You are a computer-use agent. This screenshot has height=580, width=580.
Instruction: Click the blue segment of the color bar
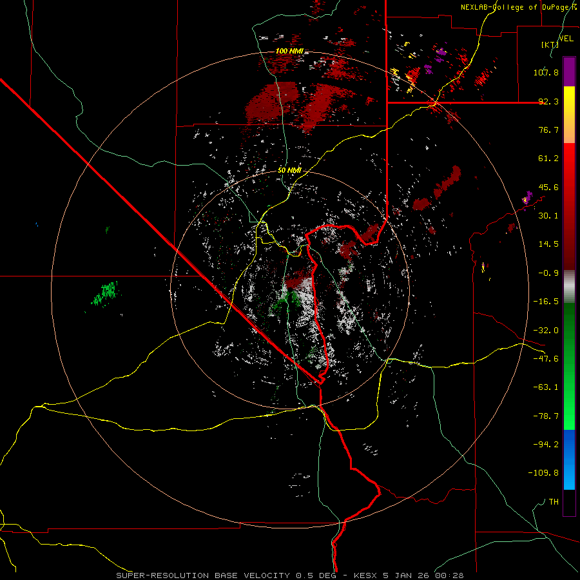coord(569,459)
